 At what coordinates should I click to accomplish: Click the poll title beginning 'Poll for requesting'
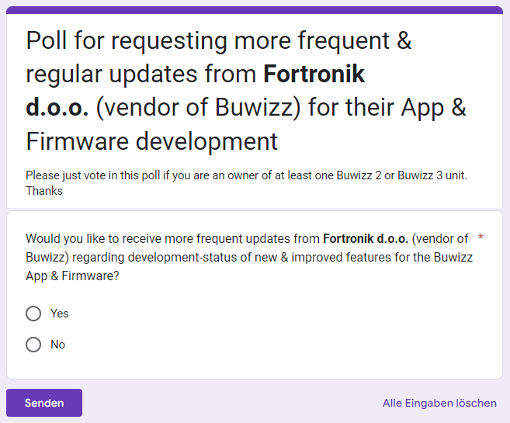point(246,91)
